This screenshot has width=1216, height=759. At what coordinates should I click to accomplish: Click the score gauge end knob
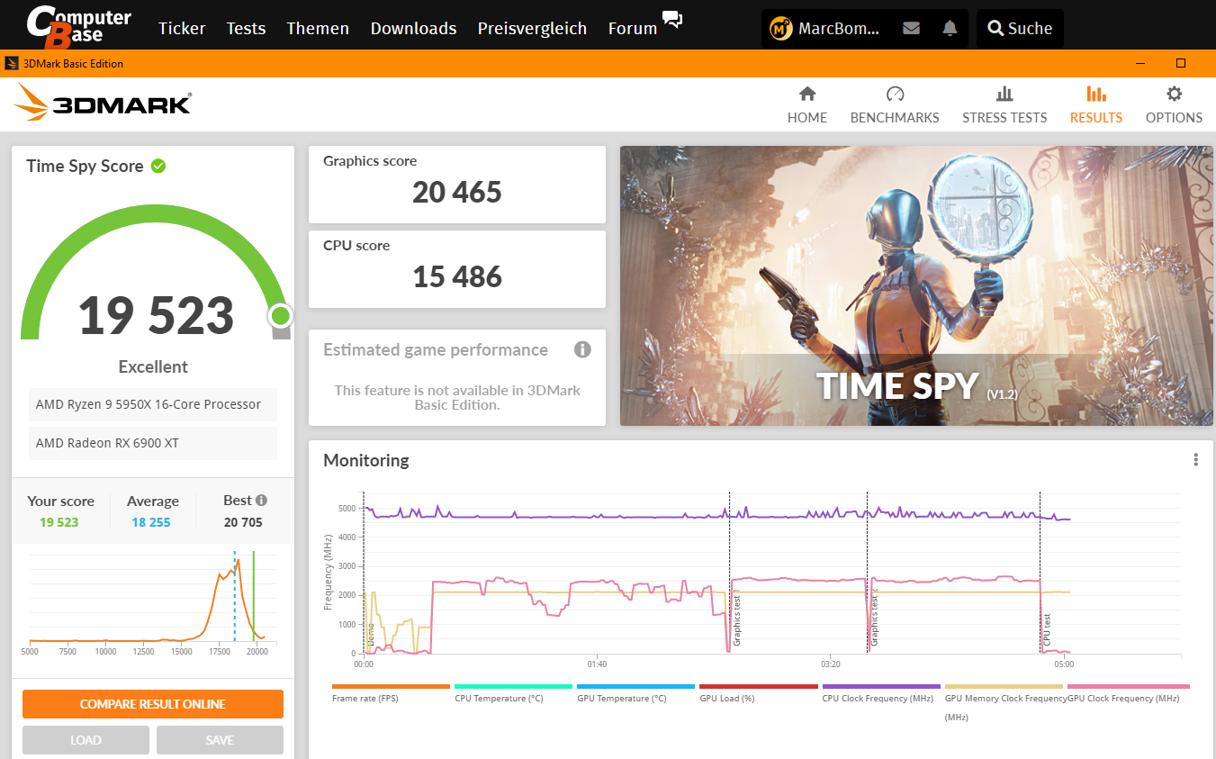(x=281, y=316)
